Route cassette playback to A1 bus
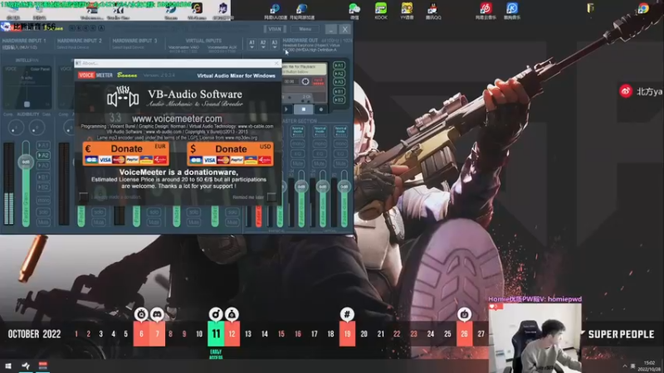Screen dimensions: 664x373 coord(339,65)
